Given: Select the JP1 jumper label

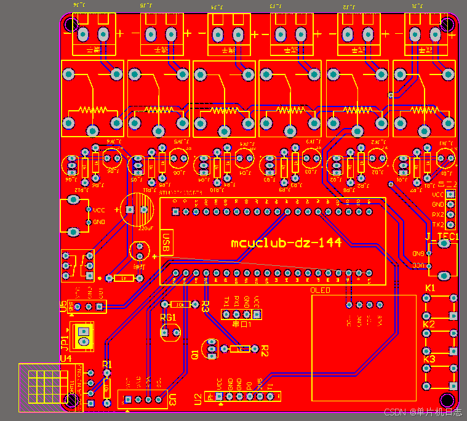Looking at the screenshot, I should point(65,343).
